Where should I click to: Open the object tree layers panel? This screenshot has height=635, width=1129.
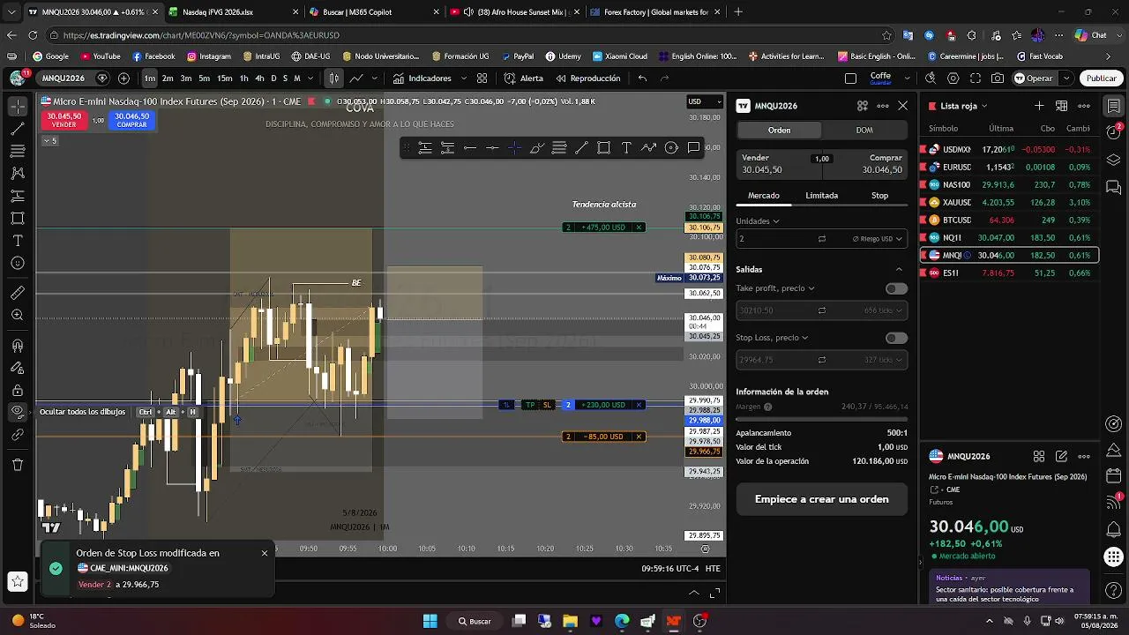click(1114, 160)
